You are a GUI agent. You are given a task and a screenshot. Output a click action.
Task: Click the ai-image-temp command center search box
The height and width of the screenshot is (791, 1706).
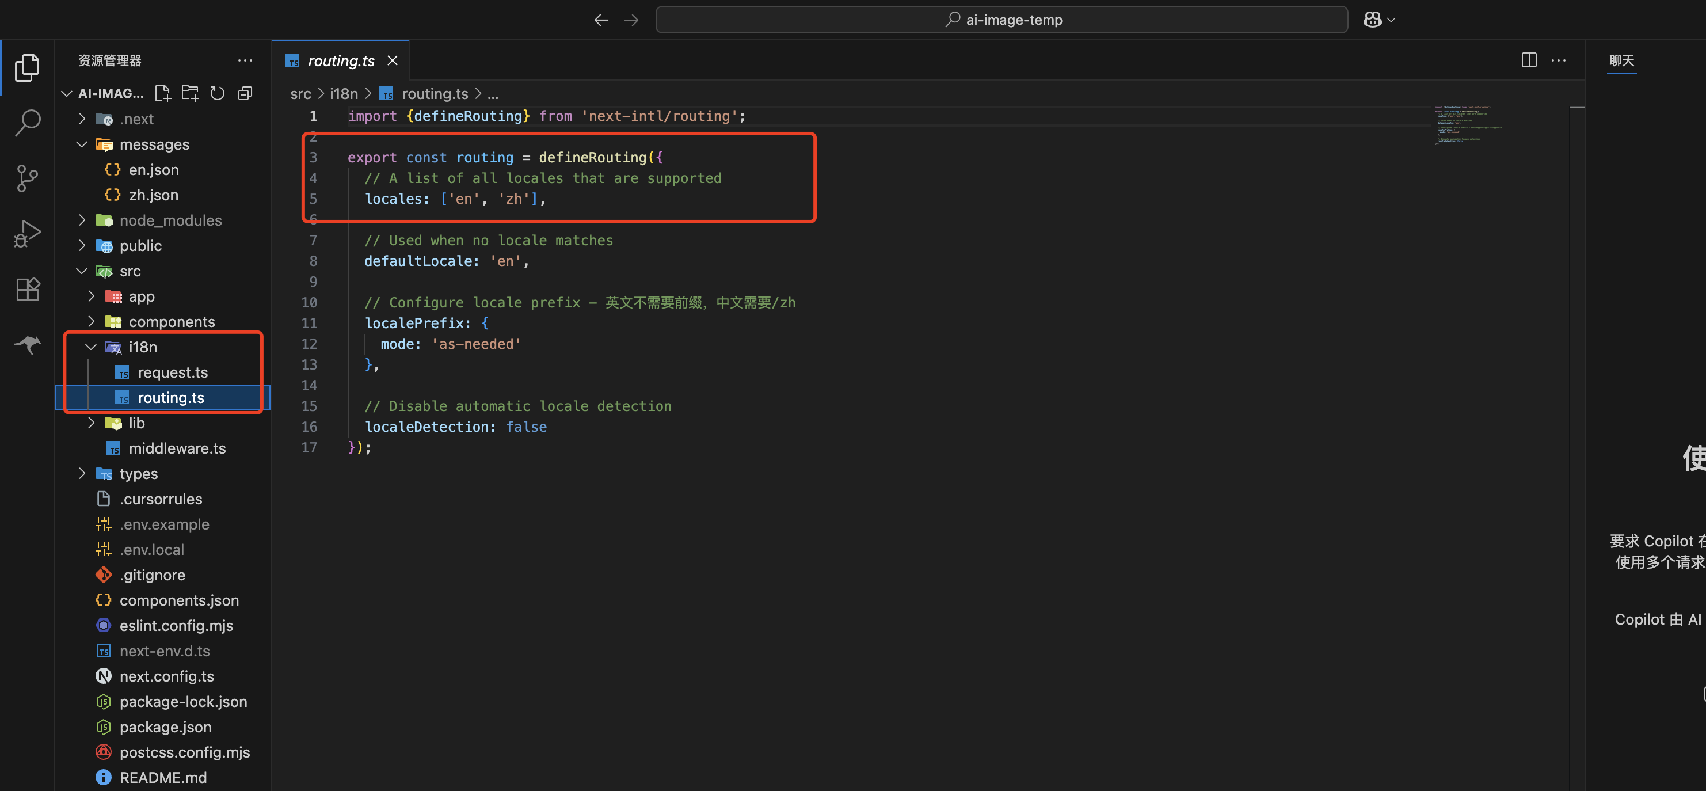(1001, 20)
